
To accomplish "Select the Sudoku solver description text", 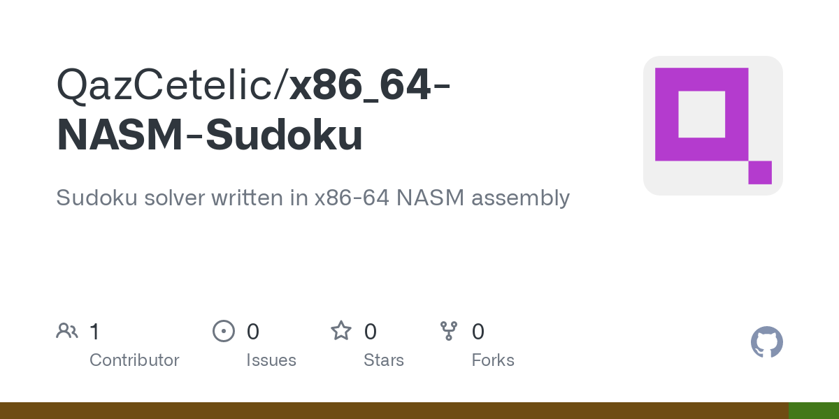I will click(313, 198).
